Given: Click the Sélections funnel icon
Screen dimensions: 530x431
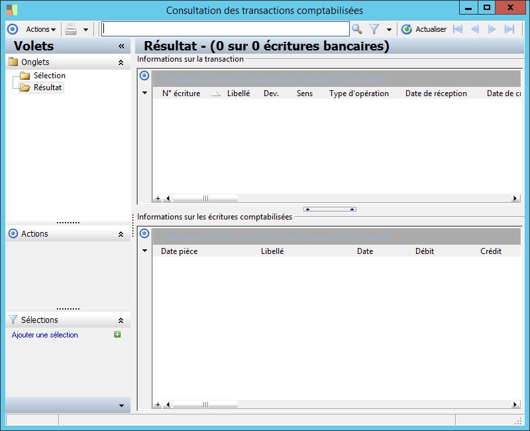Looking at the screenshot, I should coord(13,320).
